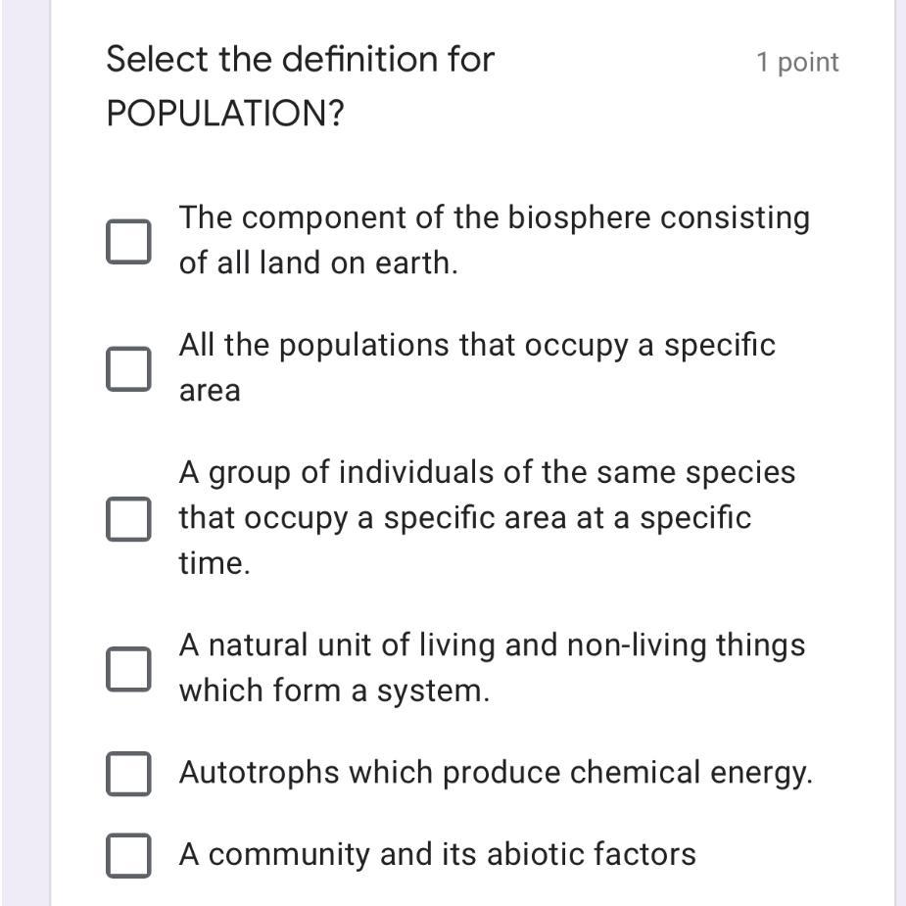Click 'Autotrophs which produce chemical energy.' label

496,774
